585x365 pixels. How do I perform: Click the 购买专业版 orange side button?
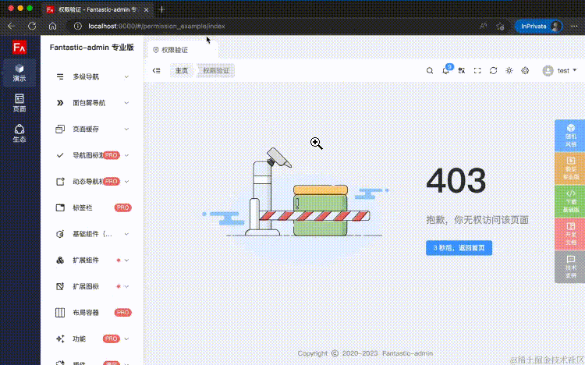pyautogui.click(x=570, y=168)
